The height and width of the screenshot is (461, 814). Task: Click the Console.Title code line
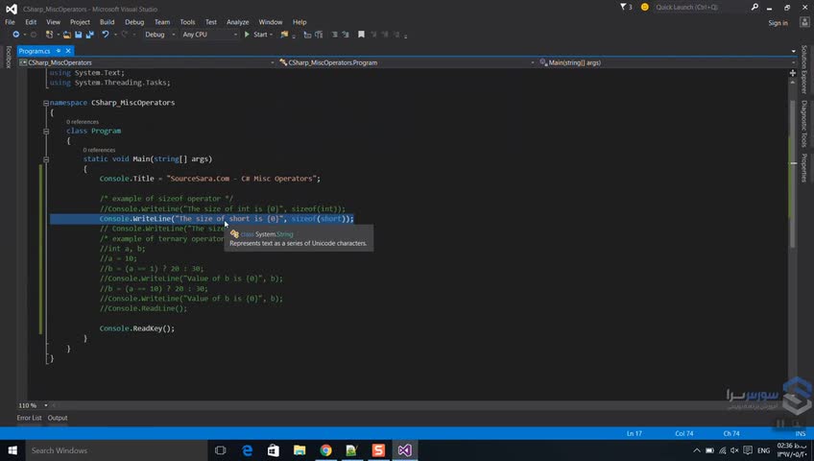pyautogui.click(x=209, y=179)
